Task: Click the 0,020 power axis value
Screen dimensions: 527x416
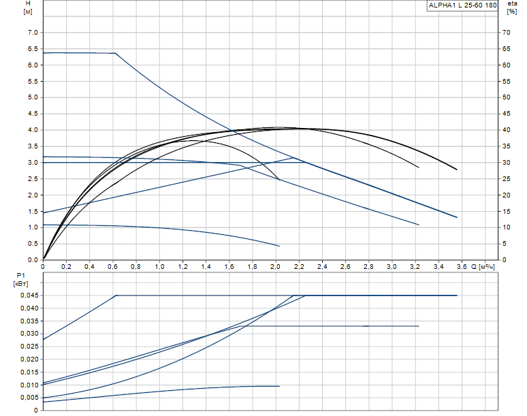Action: pos(29,359)
